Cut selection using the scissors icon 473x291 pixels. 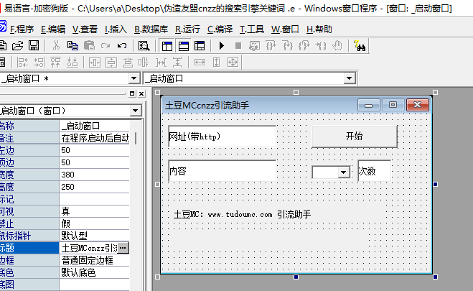(x=56, y=46)
